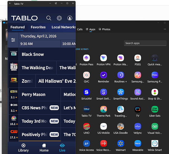Select the CW 17.1 channel

pyautogui.click(x=14, y=135)
